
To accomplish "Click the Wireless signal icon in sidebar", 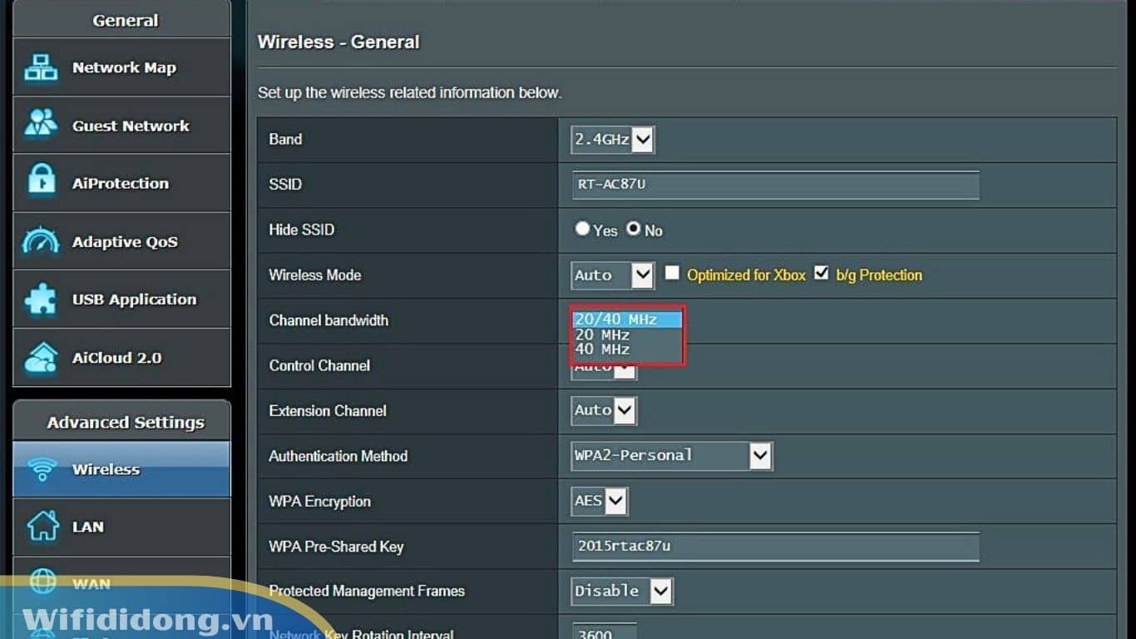I will click(42, 469).
